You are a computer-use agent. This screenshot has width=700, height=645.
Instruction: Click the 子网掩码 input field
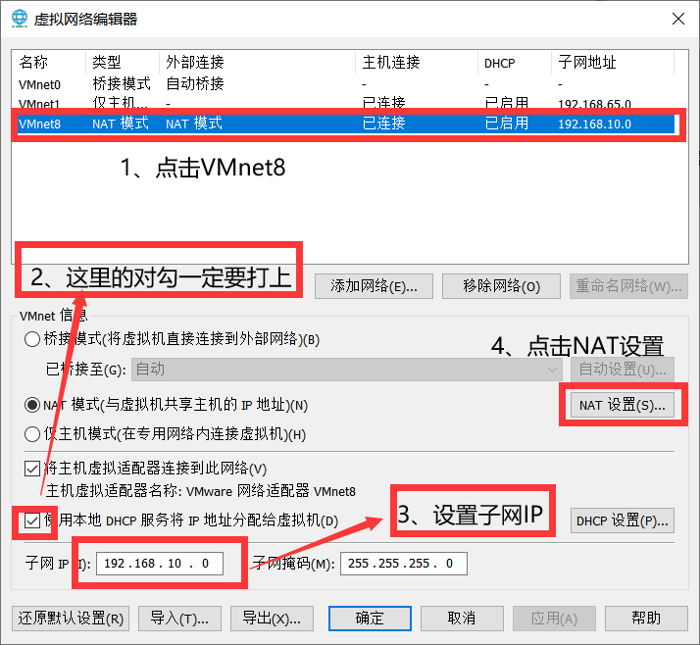[404, 564]
